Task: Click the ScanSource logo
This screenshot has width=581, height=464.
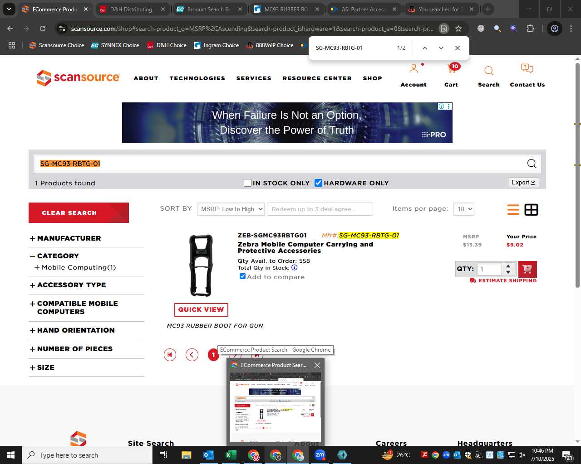Action: [78, 77]
